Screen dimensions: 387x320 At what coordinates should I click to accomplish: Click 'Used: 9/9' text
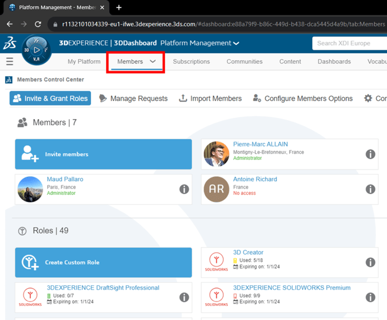tap(250, 296)
